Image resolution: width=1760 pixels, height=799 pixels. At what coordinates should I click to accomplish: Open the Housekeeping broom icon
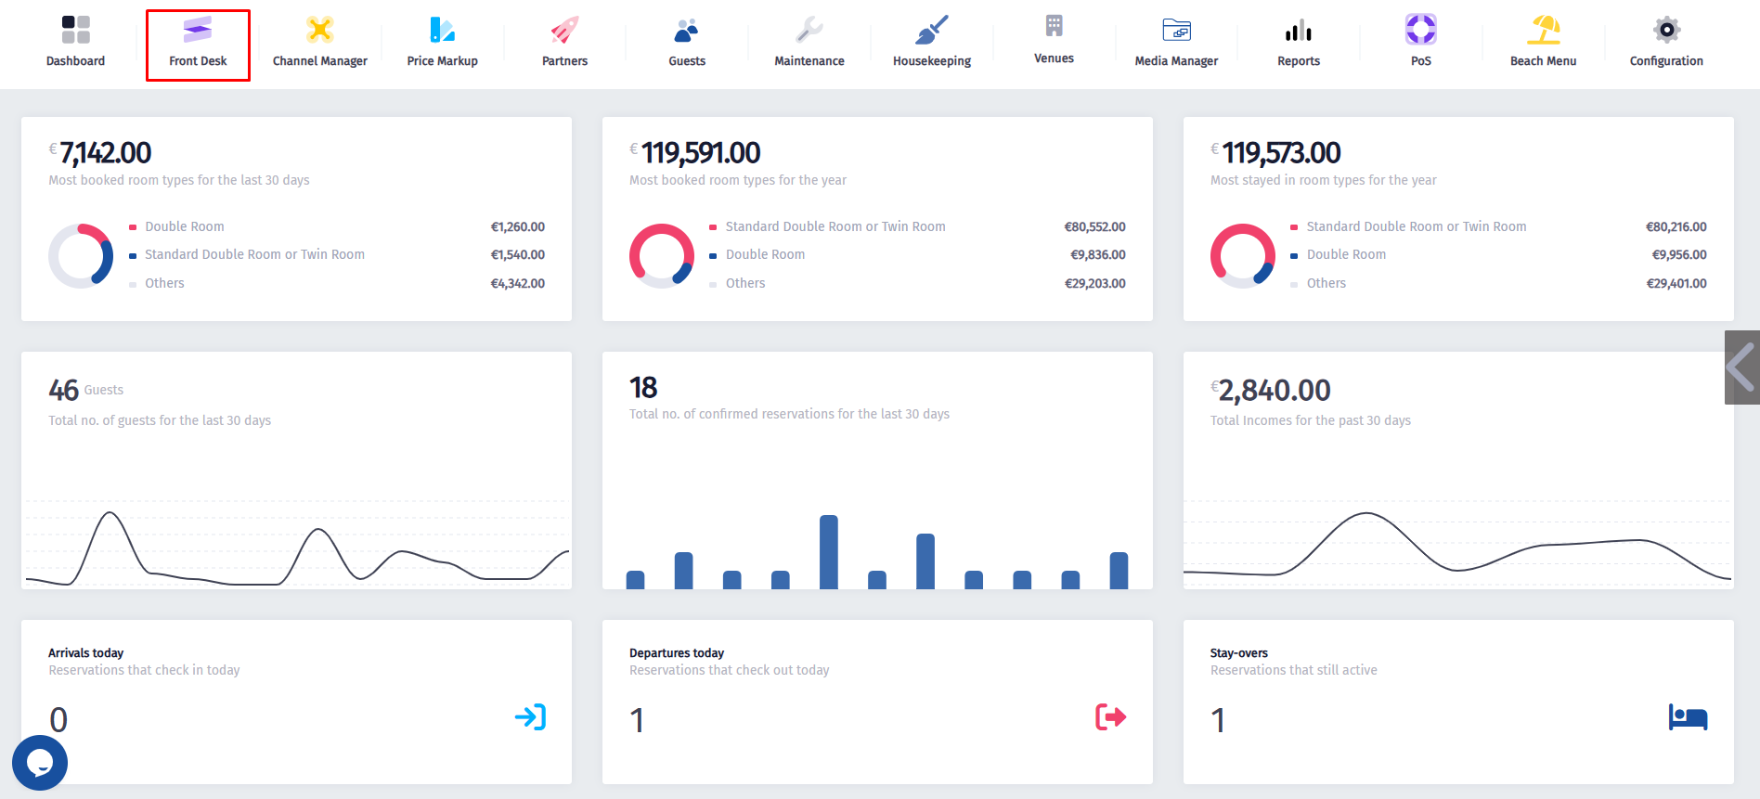coord(932,30)
